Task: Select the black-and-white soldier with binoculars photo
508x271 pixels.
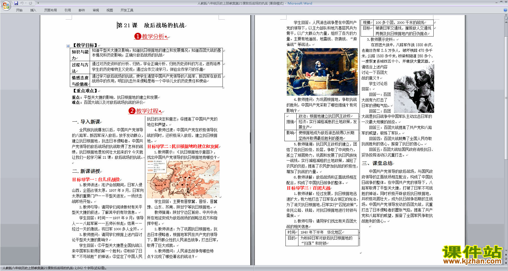Action: tap(414, 89)
